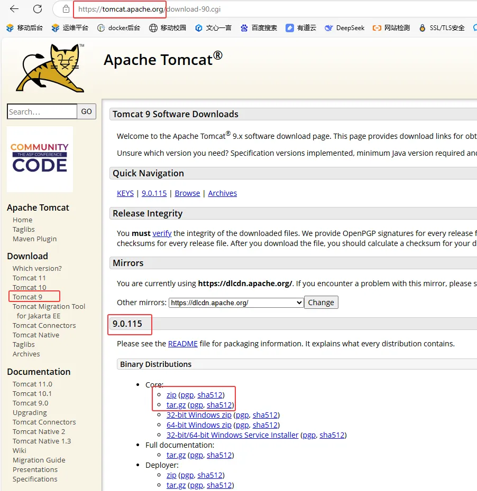Screen dimensions: 477x491
Task: Reload the page with the refresh icon
Action: point(38,9)
